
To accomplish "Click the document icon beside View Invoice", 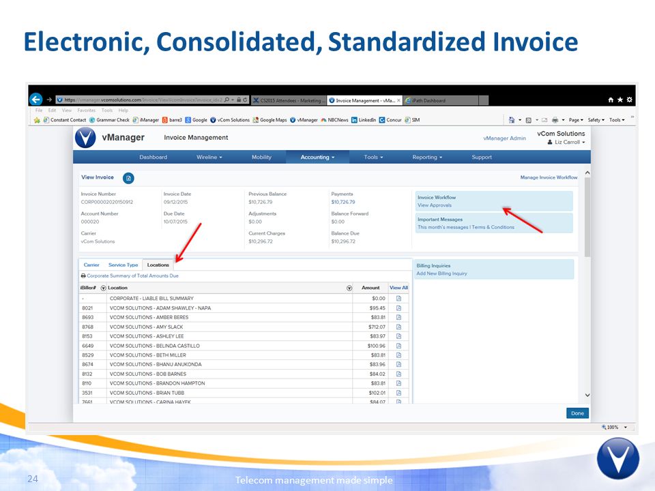I will pyautogui.click(x=129, y=178).
